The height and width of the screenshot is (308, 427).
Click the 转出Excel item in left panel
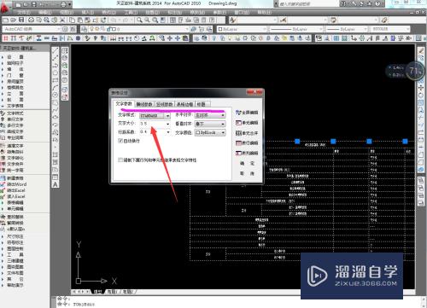(16, 190)
